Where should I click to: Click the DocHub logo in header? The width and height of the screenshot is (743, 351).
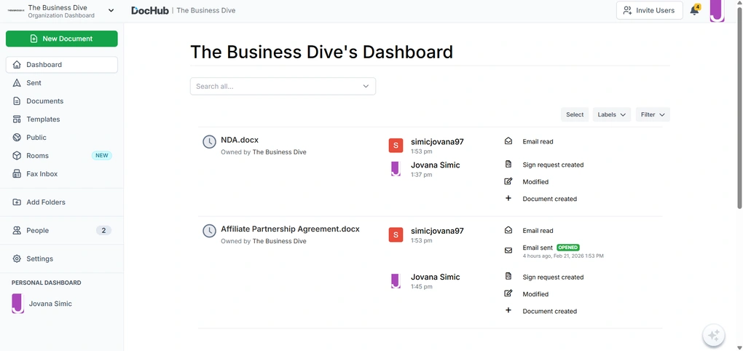(150, 10)
